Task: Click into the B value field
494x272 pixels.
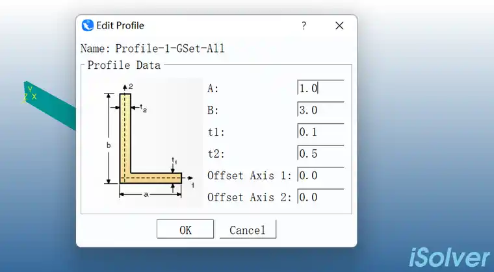Action: pyautogui.click(x=320, y=110)
